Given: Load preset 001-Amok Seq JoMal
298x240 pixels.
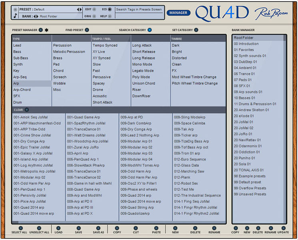Looking at the screenshot, I should (30, 117).
